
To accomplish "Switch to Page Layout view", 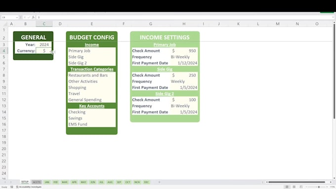I will [x=294, y=187].
